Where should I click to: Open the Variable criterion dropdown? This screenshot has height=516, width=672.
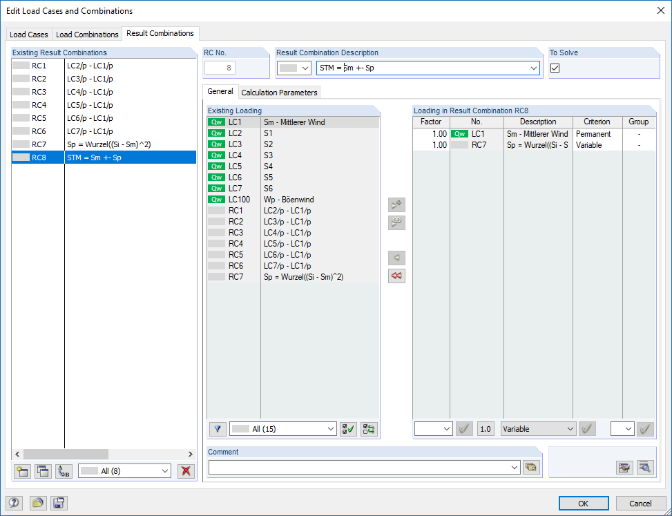click(538, 428)
